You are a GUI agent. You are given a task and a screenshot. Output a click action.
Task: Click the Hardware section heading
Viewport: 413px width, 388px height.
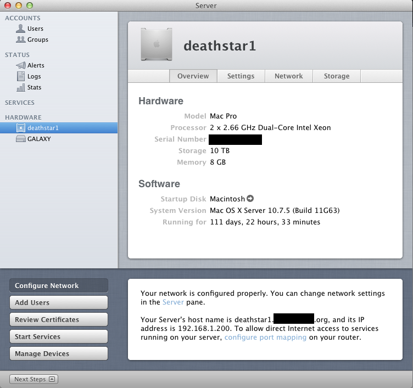pos(161,101)
